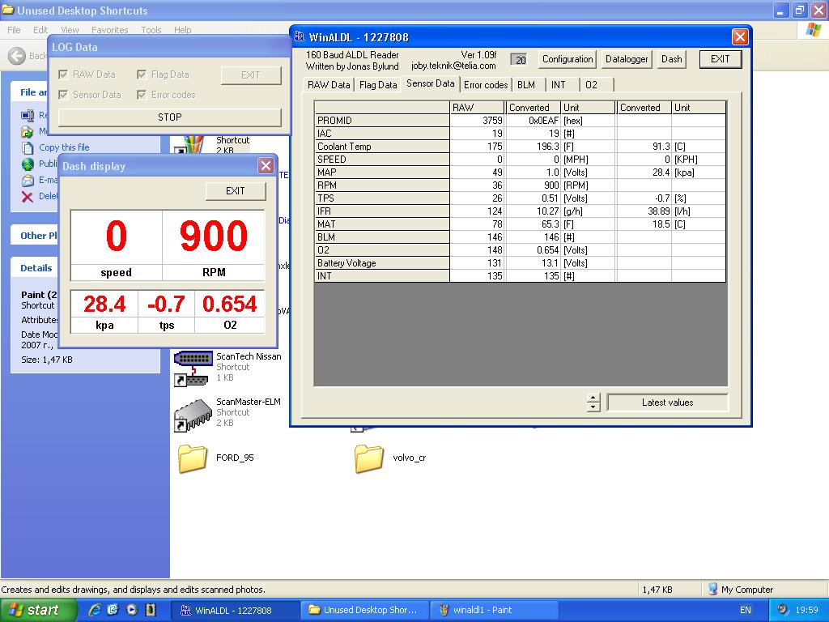Image resolution: width=829 pixels, height=622 pixels.
Task: Click the red X delete file icon
Action: pos(28,197)
